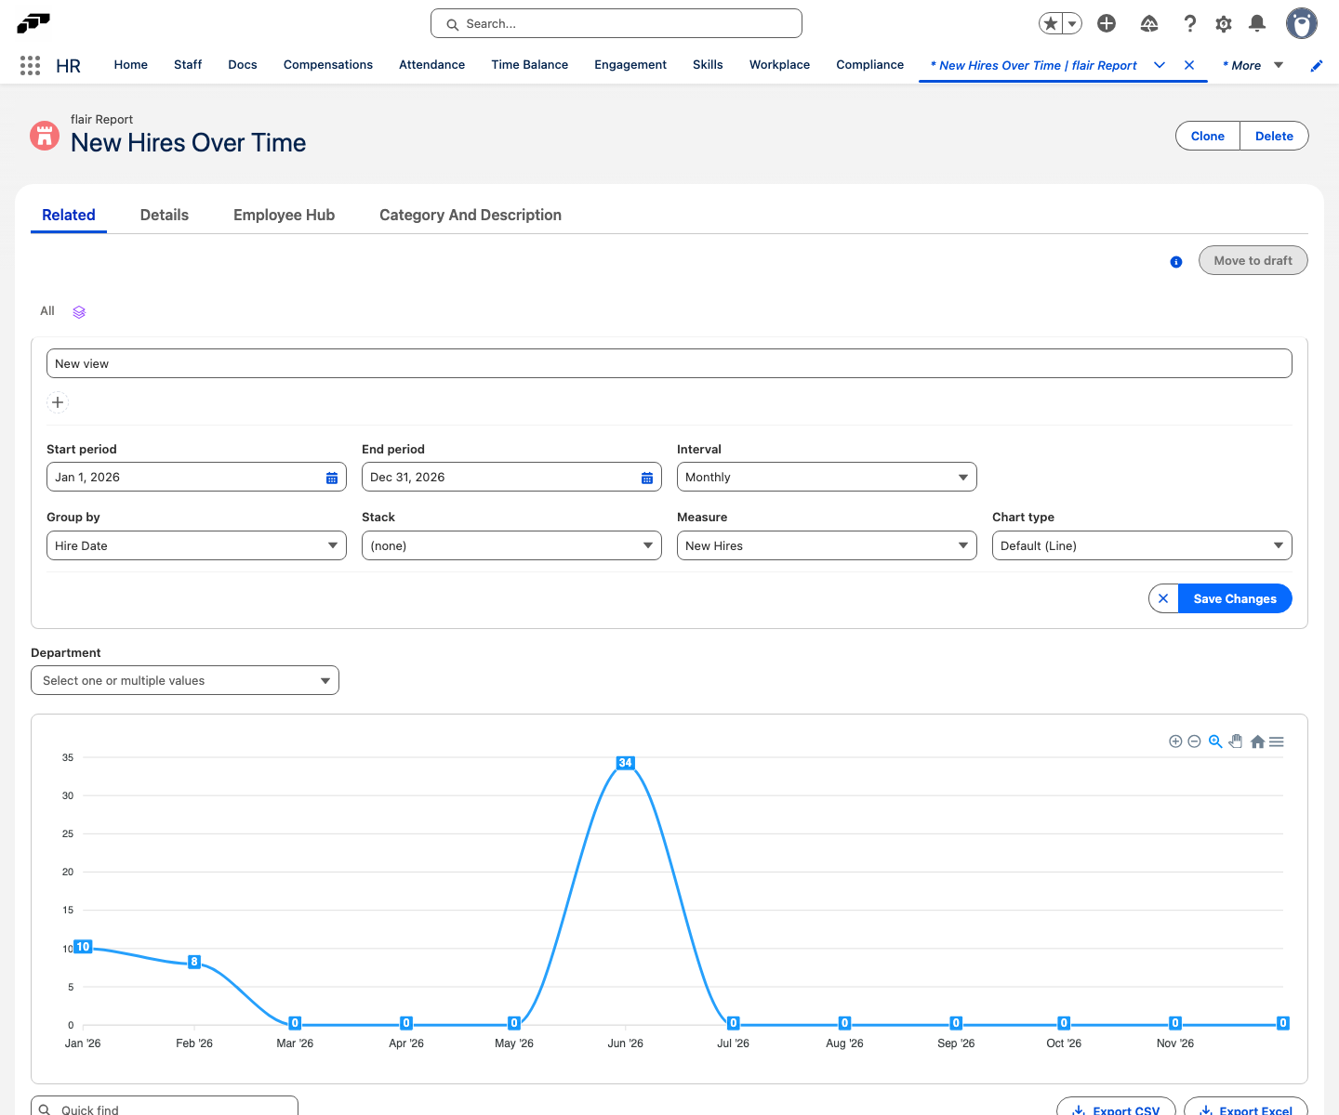Screen dimensions: 1339x1115
Task: Open favorites star icon
Action: click(x=1051, y=23)
